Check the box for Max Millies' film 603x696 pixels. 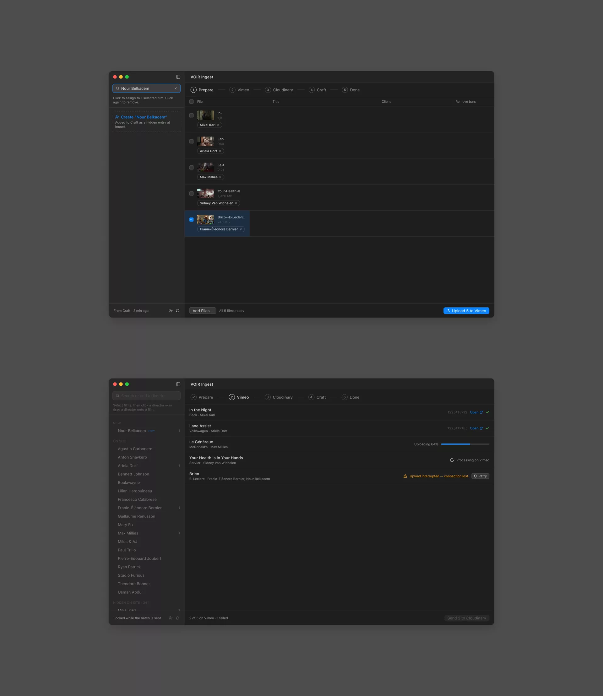pos(192,168)
